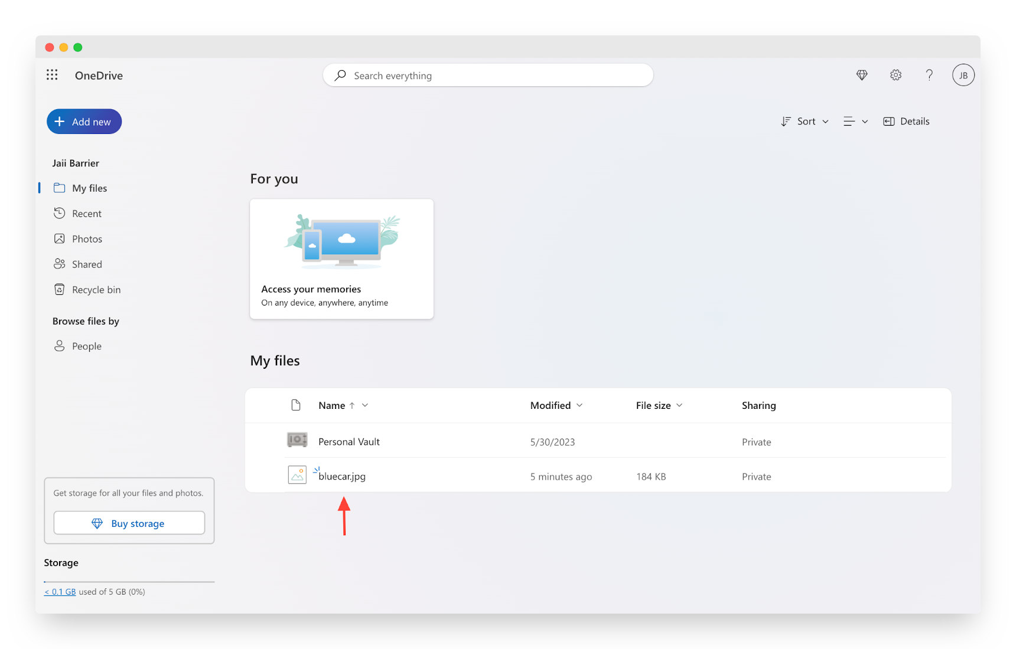Screen dimensions: 1016x649
Task: Open the Photos section icon in sidebar
Action: click(x=60, y=238)
